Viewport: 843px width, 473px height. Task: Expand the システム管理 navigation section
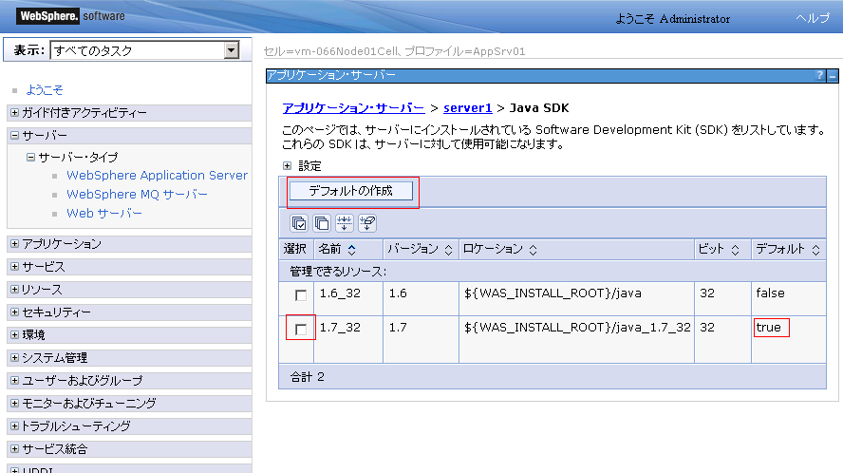[x=14, y=357]
